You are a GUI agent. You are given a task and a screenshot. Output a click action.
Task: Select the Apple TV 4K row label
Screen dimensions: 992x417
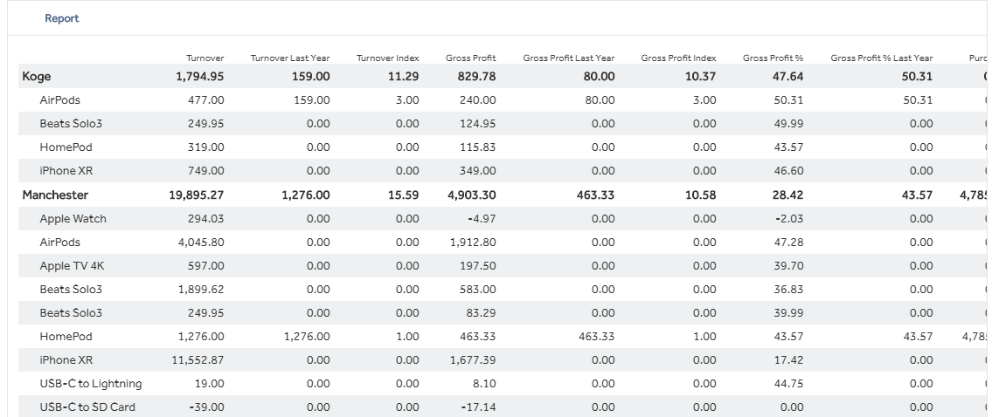72,266
